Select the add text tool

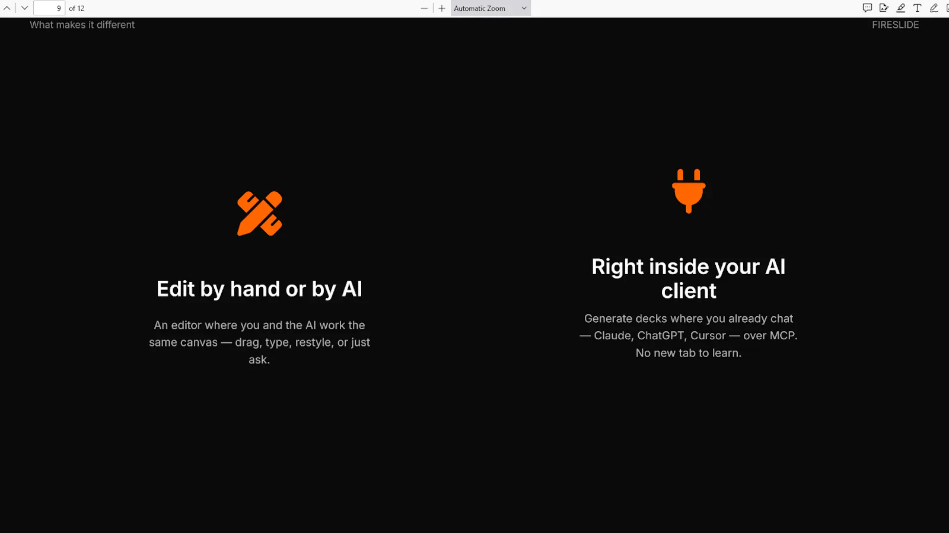[917, 8]
